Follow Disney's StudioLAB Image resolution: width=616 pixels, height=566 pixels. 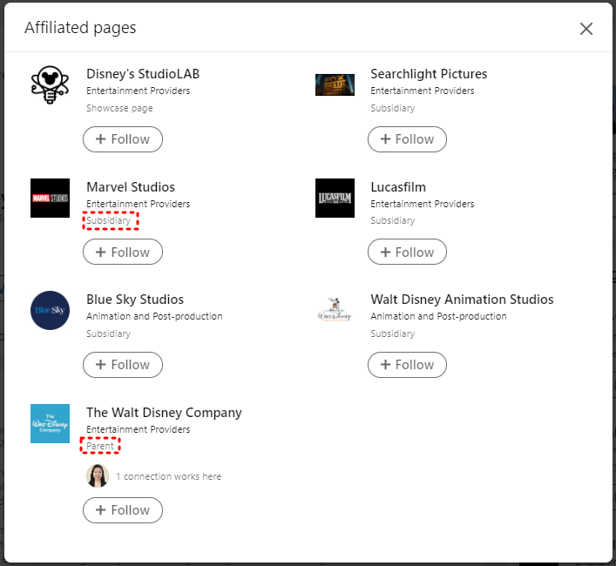(x=123, y=139)
